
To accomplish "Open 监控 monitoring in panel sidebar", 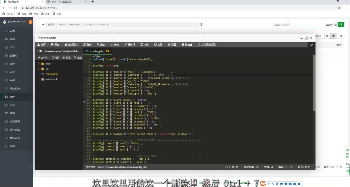I will tap(16, 64).
